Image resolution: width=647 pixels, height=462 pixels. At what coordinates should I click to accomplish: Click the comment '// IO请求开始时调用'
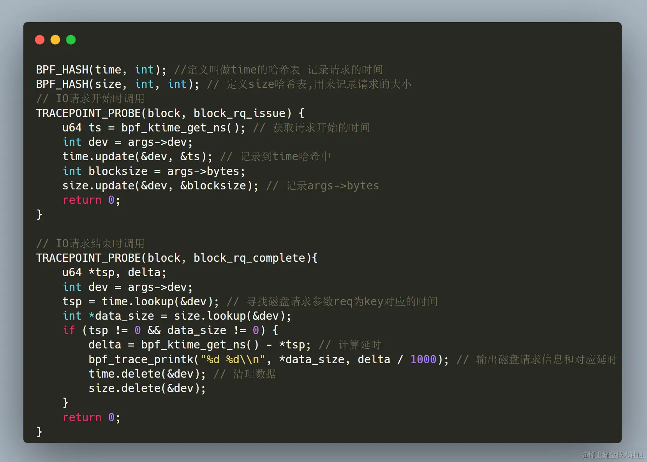coord(90,98)
